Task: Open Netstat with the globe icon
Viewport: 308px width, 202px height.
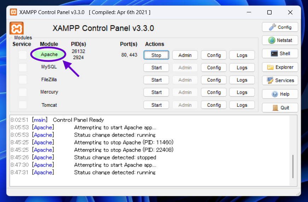Action: (280, 41)
